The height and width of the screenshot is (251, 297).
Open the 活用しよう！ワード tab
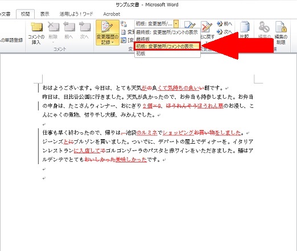(76, 14)
